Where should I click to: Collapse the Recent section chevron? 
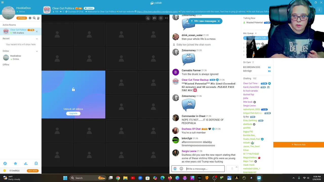pos(37,39)
